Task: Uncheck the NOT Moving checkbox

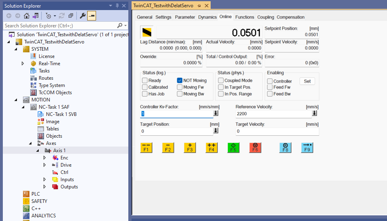Action: click(180, 81)
